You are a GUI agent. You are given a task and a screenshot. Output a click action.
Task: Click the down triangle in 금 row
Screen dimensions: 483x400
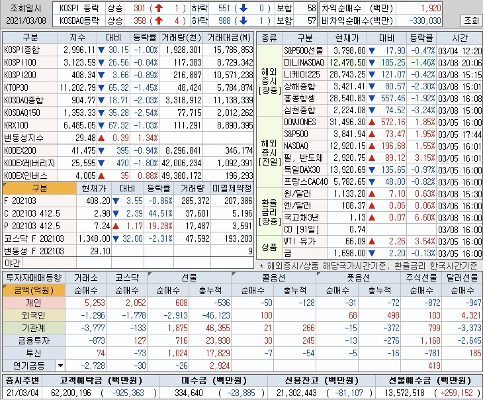click(x=372, y=254)
